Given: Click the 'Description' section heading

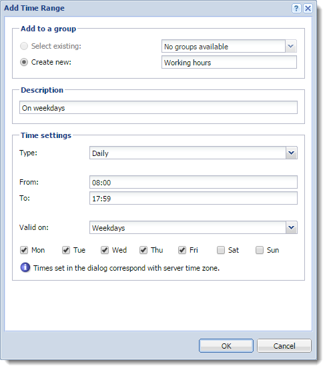Looking at the screenshot, I should pyautogui.click(x=42, y=90).
